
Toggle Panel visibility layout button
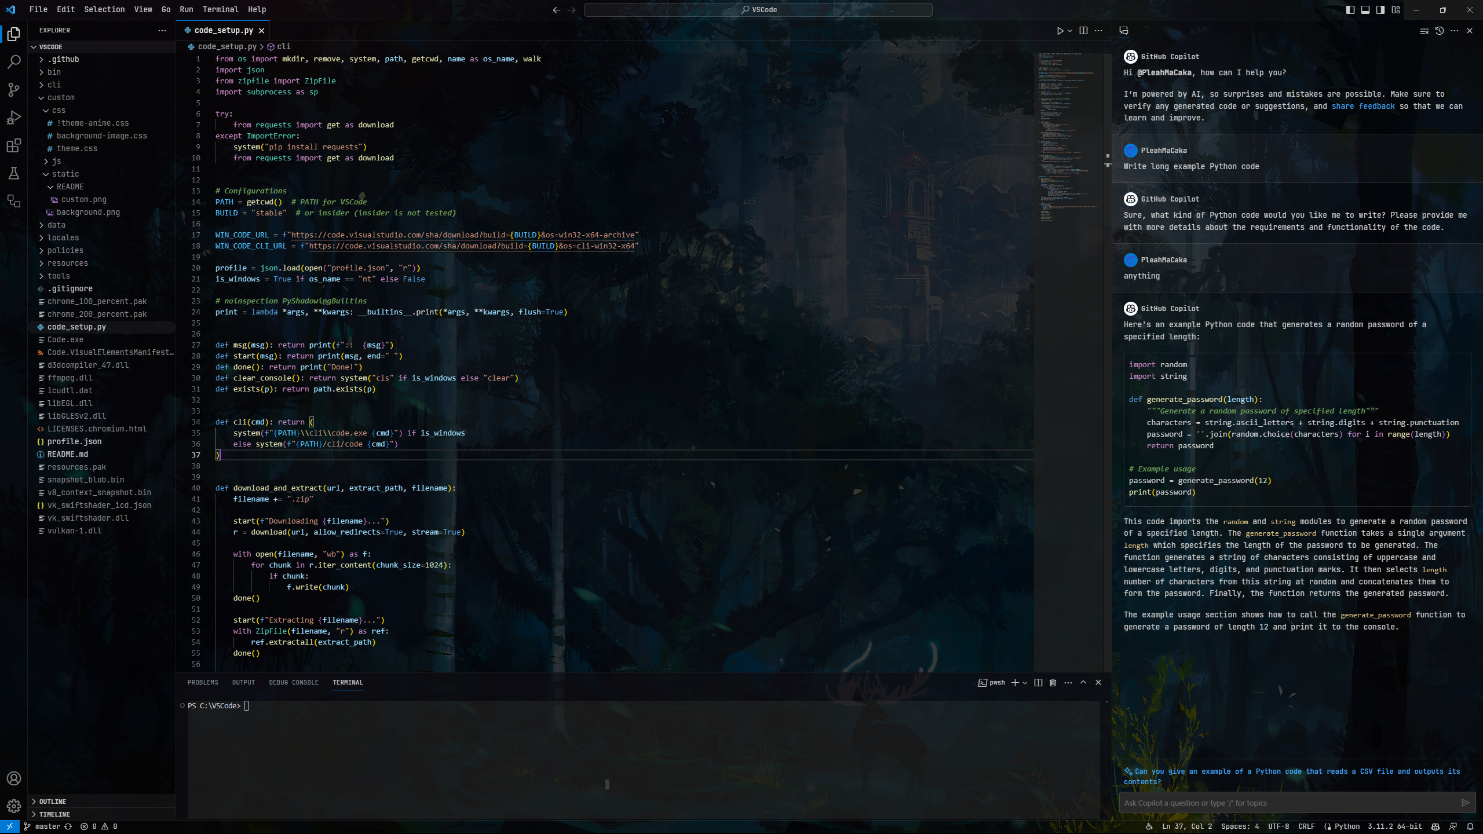[1365, 10]
